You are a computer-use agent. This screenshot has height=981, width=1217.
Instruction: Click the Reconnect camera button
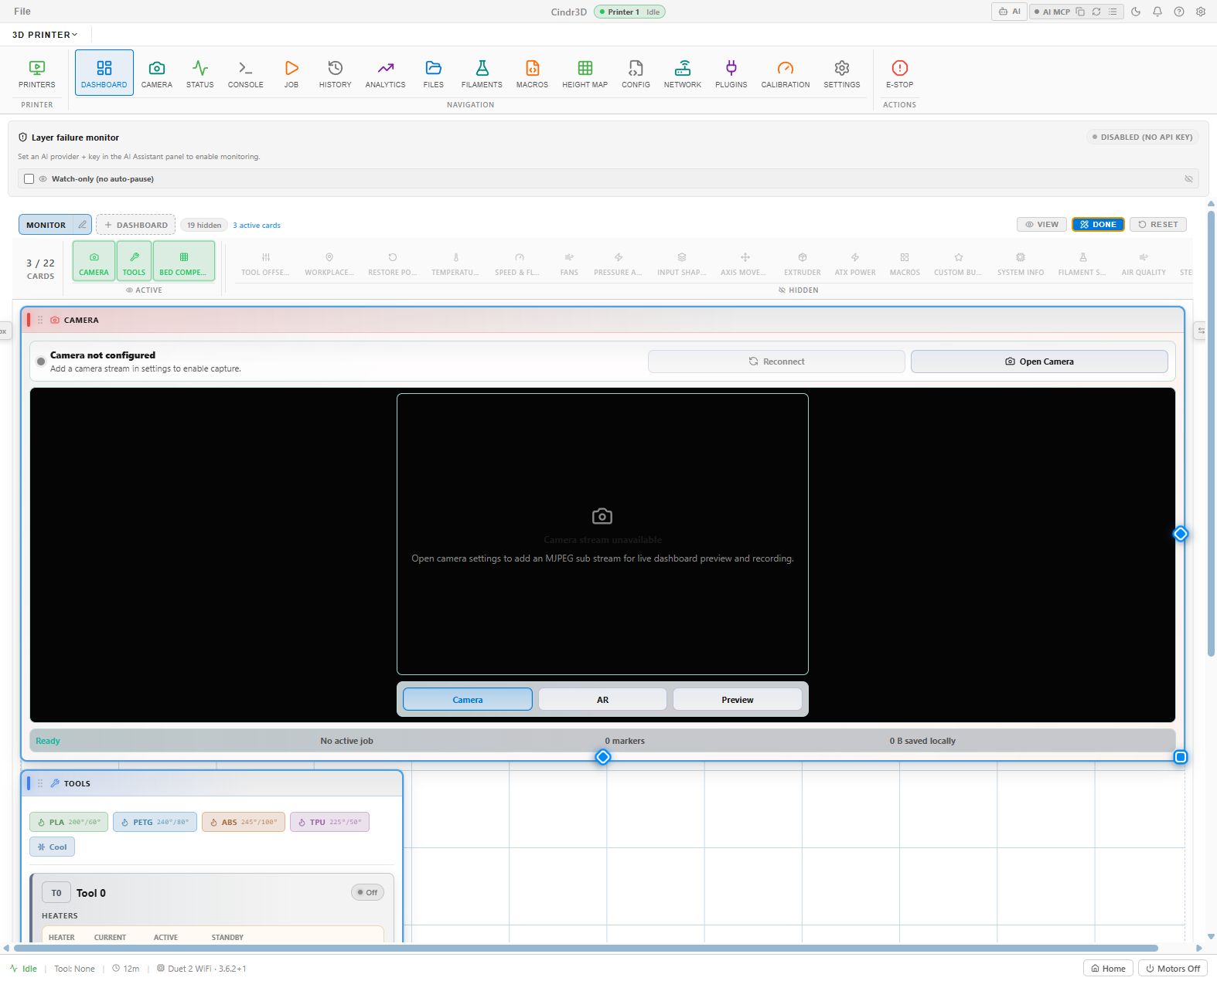click(776, 362)
